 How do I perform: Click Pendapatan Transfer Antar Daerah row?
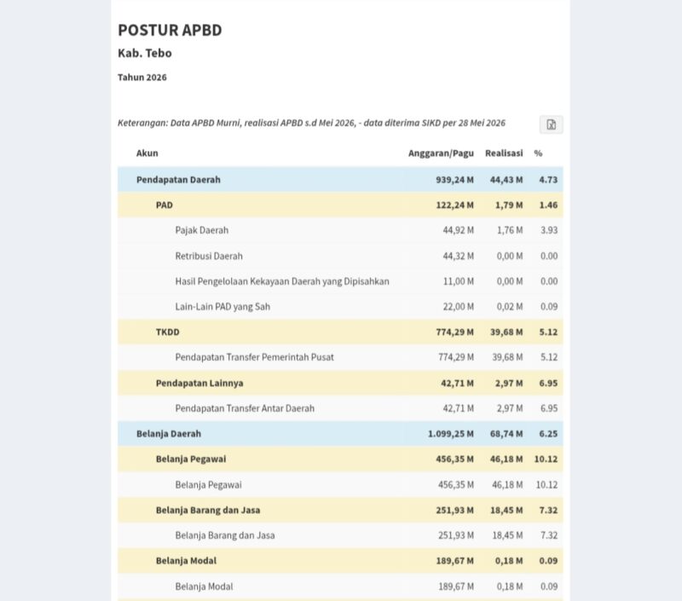(340, 408)
